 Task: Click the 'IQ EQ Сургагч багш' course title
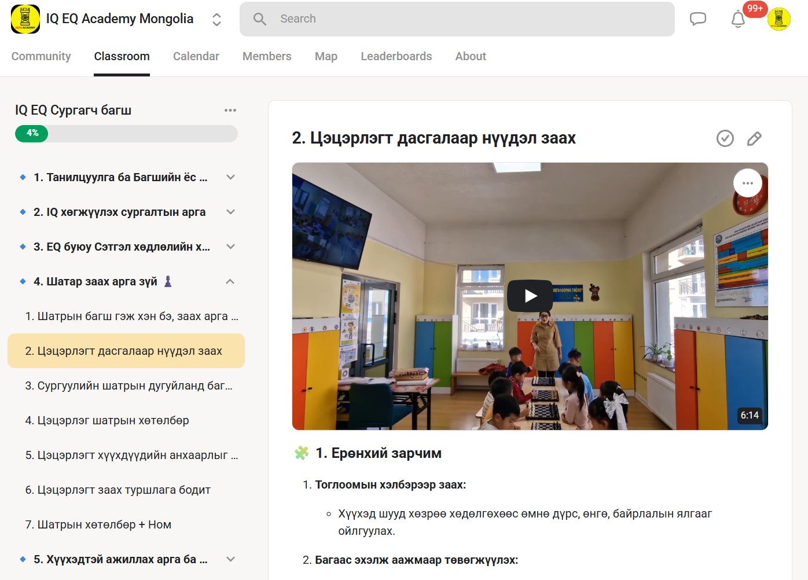74,110
